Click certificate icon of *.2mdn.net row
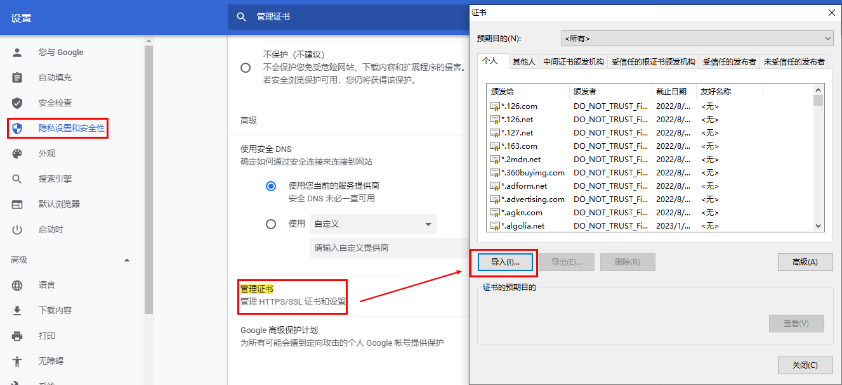The width and height of the screenshot is (842, 385). point(495,160)
